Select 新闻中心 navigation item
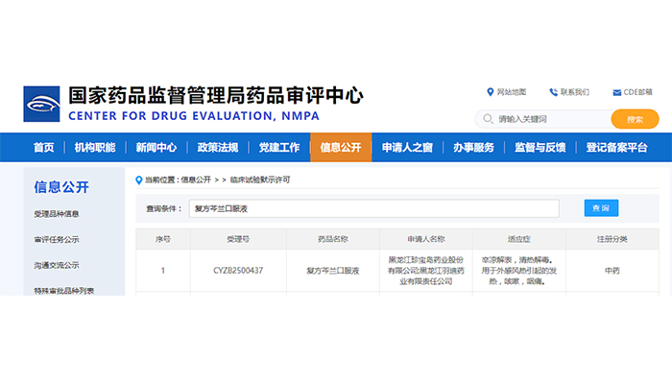The width and height of the screenshot is (672, 384). pos(156,148)
